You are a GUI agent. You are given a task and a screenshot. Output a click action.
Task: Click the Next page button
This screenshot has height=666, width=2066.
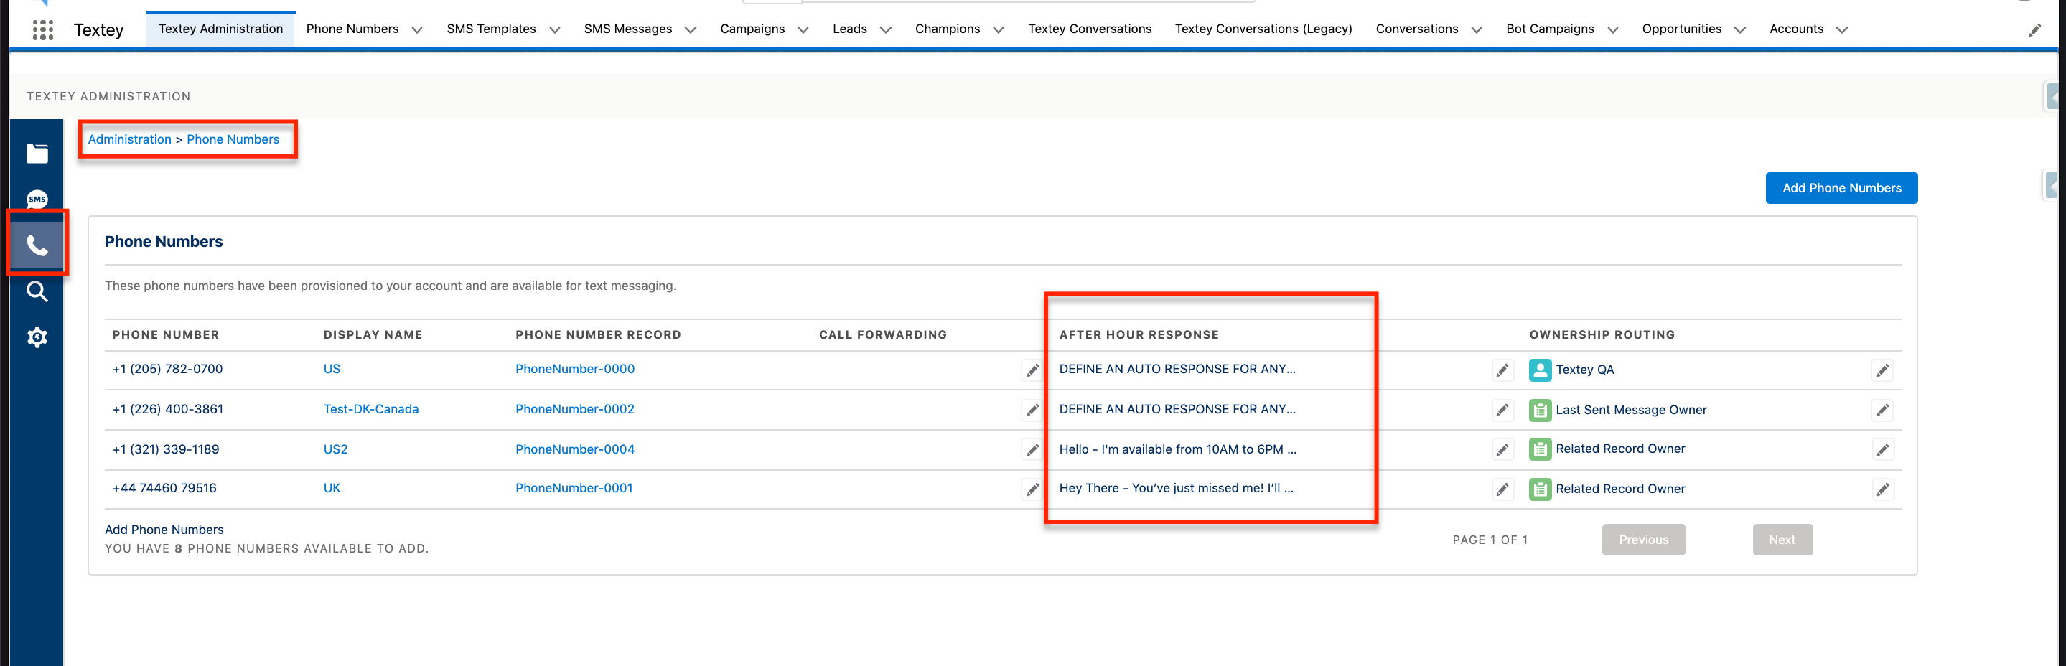(1782, 540)
